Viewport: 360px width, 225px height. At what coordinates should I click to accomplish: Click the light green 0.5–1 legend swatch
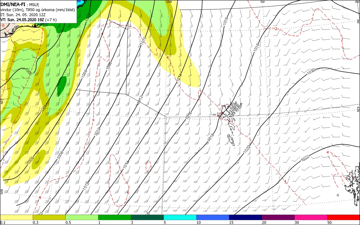(82, 217)
